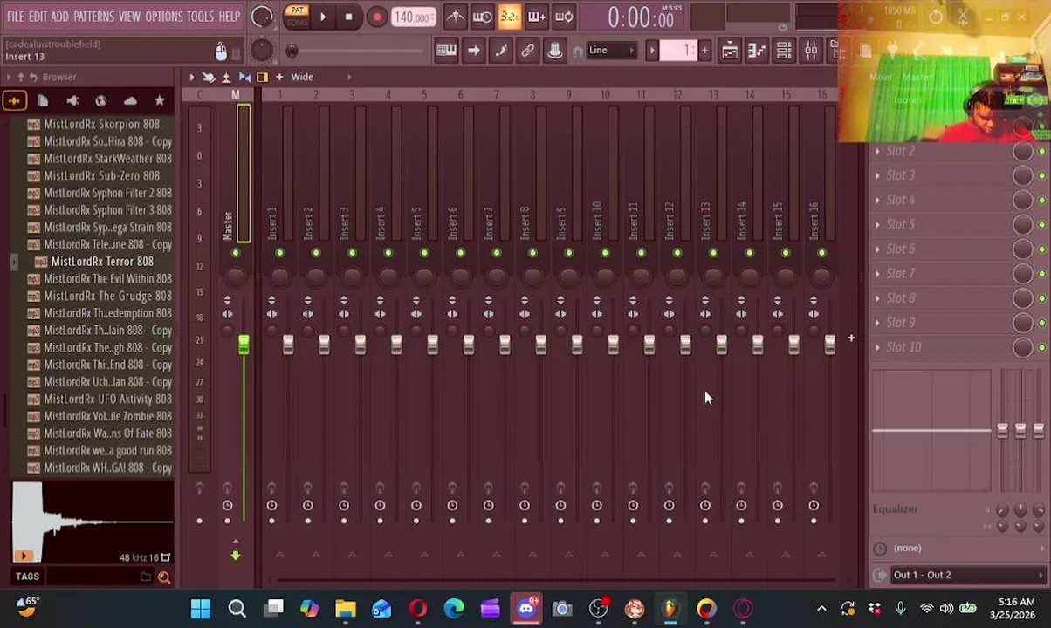Start playback with the play button
Viewport: 1051px width, 628px height.
[322, 17]
